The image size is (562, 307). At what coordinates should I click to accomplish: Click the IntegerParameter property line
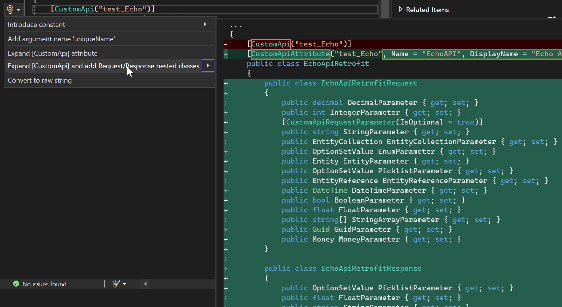[371, 112]
